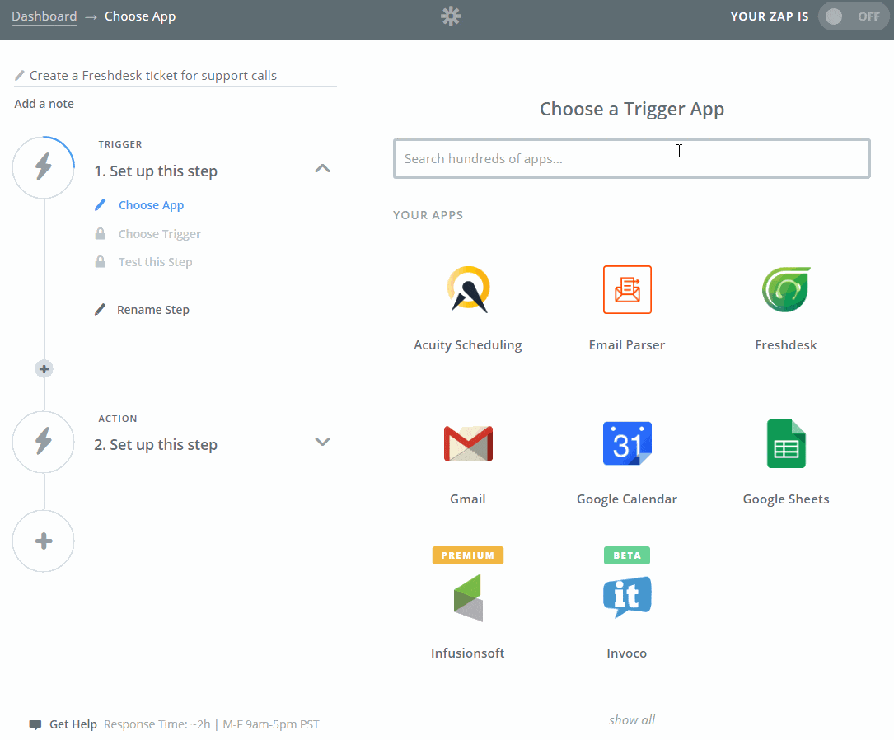Click the Zapier logo in header
This screenshot has height=740, width=894.
coord(451,16)
